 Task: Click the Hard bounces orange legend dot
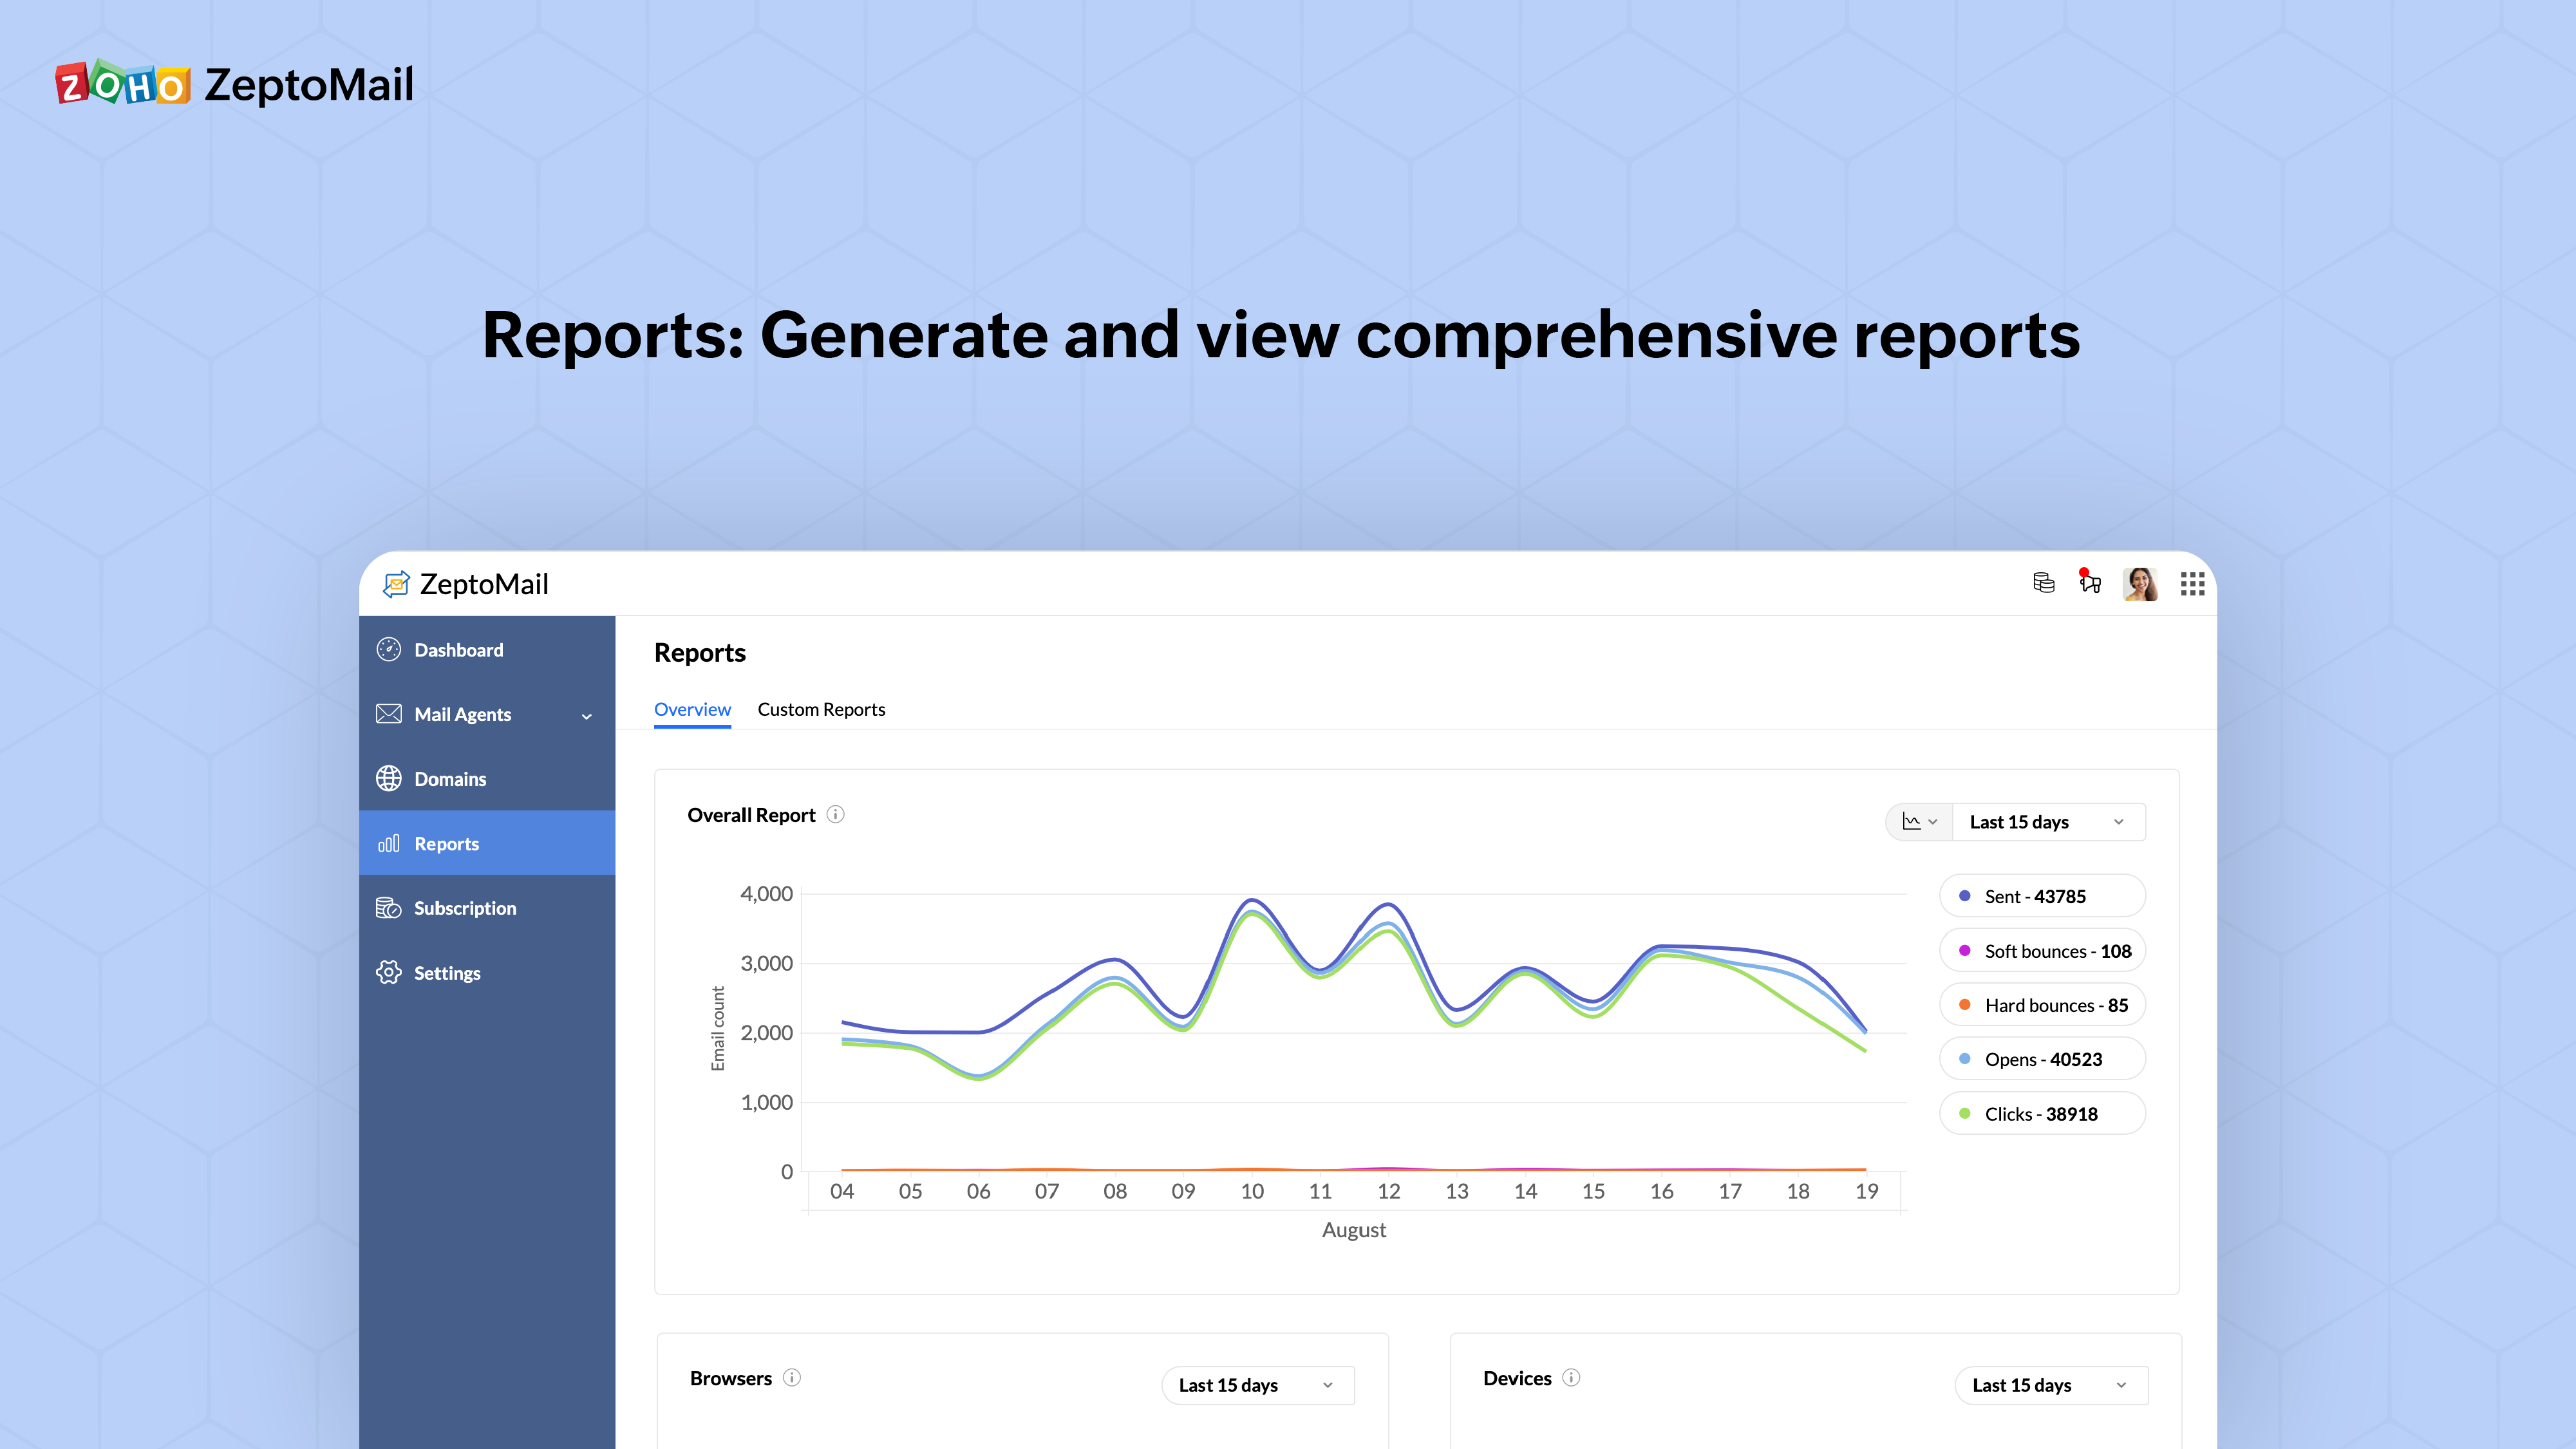(x=1965, y=1005)
